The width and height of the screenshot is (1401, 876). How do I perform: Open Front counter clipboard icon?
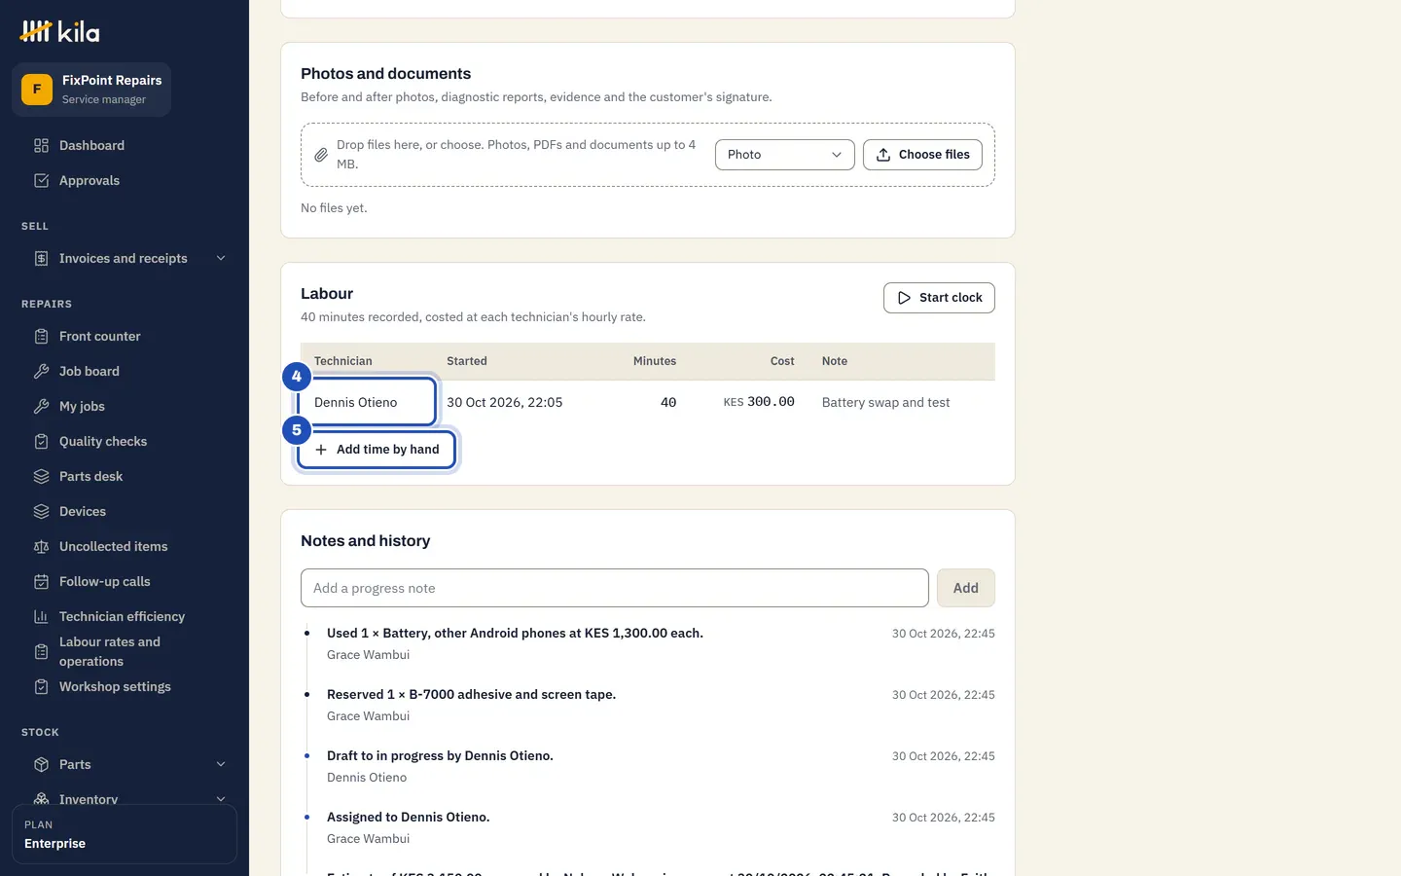[x=41, y=336]
